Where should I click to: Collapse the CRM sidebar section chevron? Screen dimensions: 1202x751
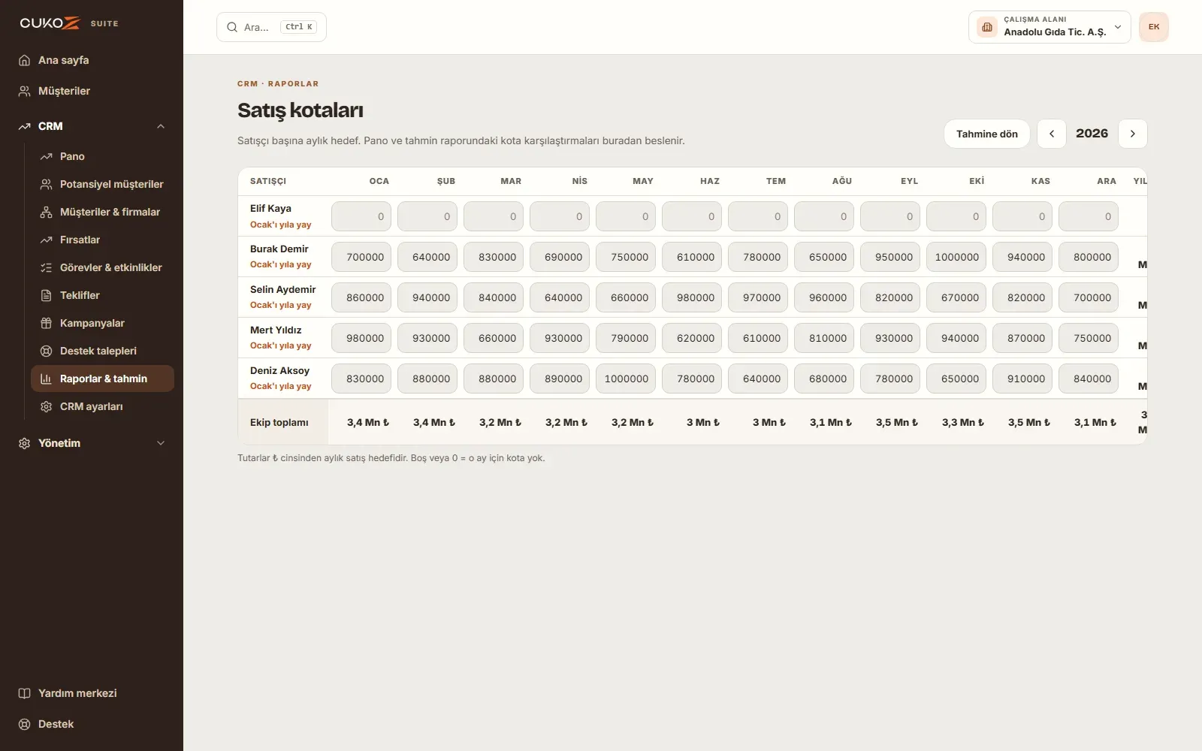tap(161, 126)
